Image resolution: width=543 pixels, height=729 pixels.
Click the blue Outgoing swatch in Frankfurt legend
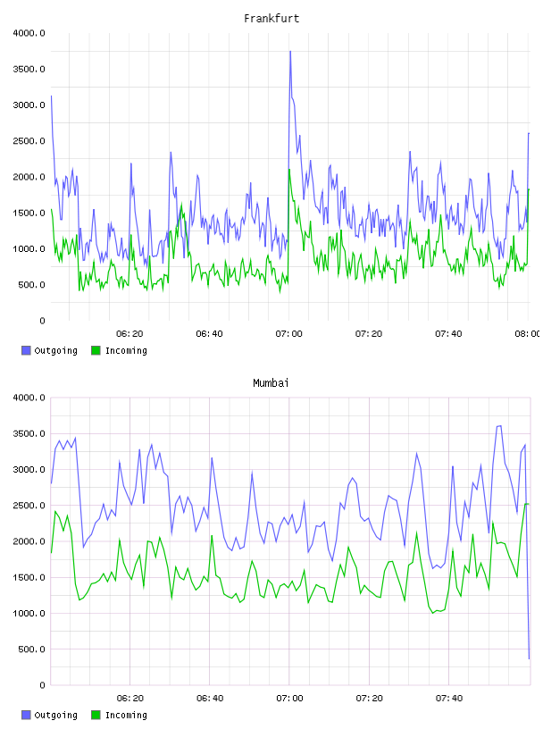click(x=26, y=350)
